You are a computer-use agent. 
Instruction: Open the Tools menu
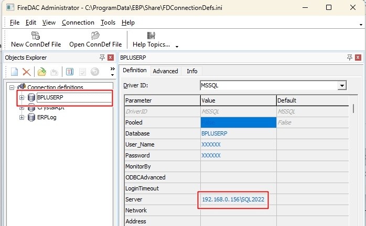[x=108, y=22]
